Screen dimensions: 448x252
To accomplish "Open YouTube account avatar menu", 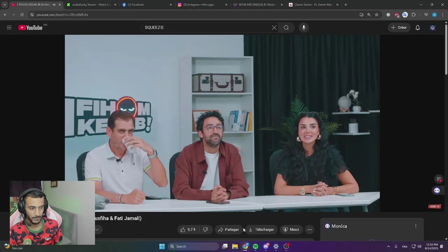I will tap(433, 28).
